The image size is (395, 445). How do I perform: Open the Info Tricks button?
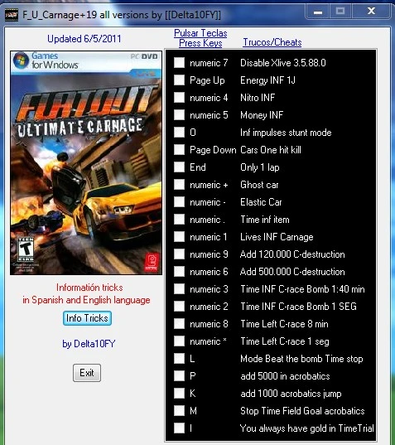(87, 318)
